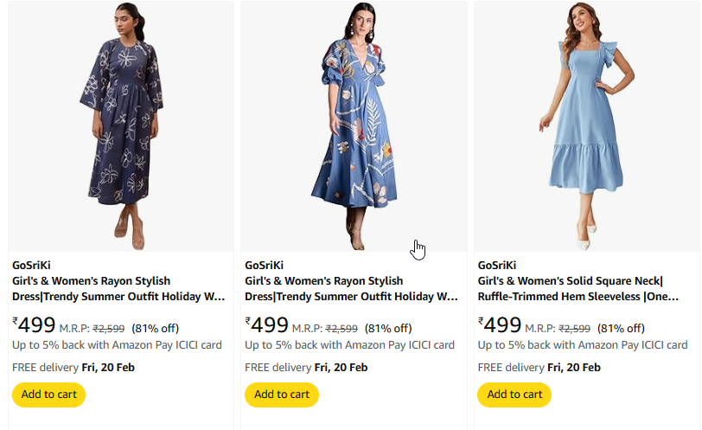
Task: Click the Amazon Pay ICICI offer on the ruffle dress card
Action: point(582,345)
